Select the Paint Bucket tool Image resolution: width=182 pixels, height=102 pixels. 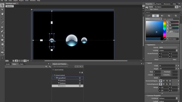pyautogui.click(x=2, y=27)
